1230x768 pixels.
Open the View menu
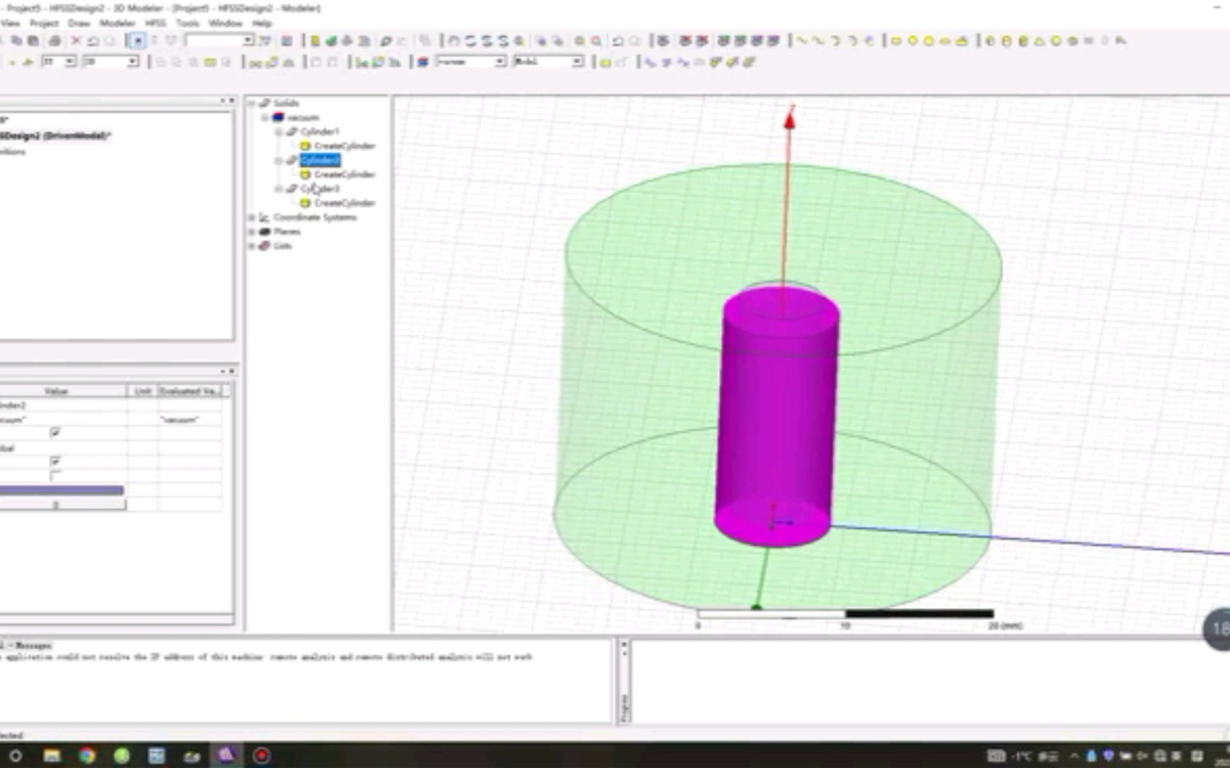[10, 23]
